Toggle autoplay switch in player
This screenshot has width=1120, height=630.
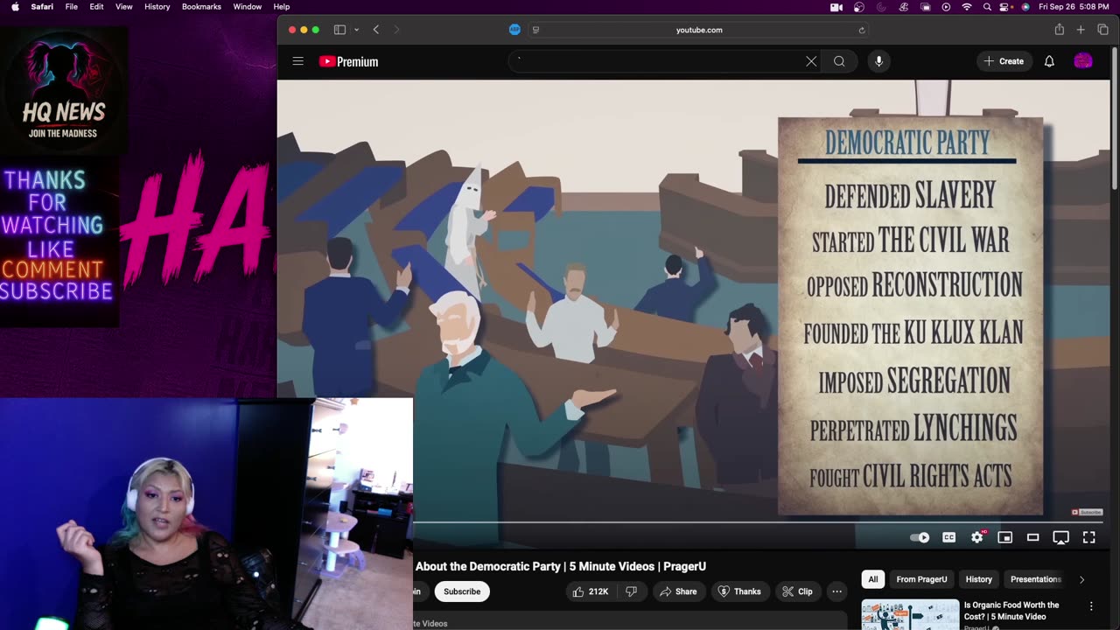coord(920,537)
